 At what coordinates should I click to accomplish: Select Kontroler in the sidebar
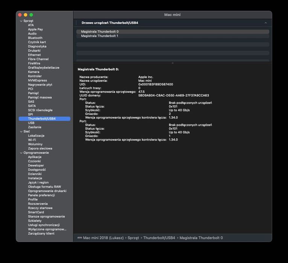click(x=35, y=76)
